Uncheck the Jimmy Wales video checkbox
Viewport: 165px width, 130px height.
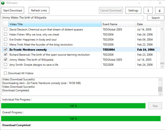click(x=5, y=60)
